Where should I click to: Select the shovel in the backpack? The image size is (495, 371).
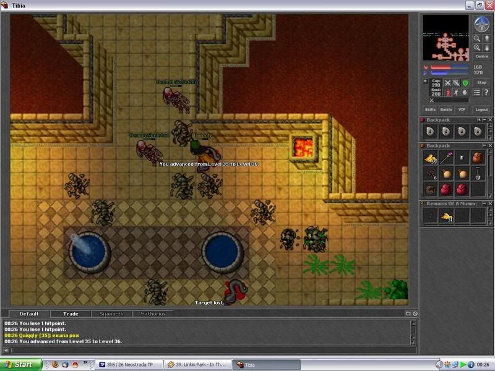tap(478, 174)
